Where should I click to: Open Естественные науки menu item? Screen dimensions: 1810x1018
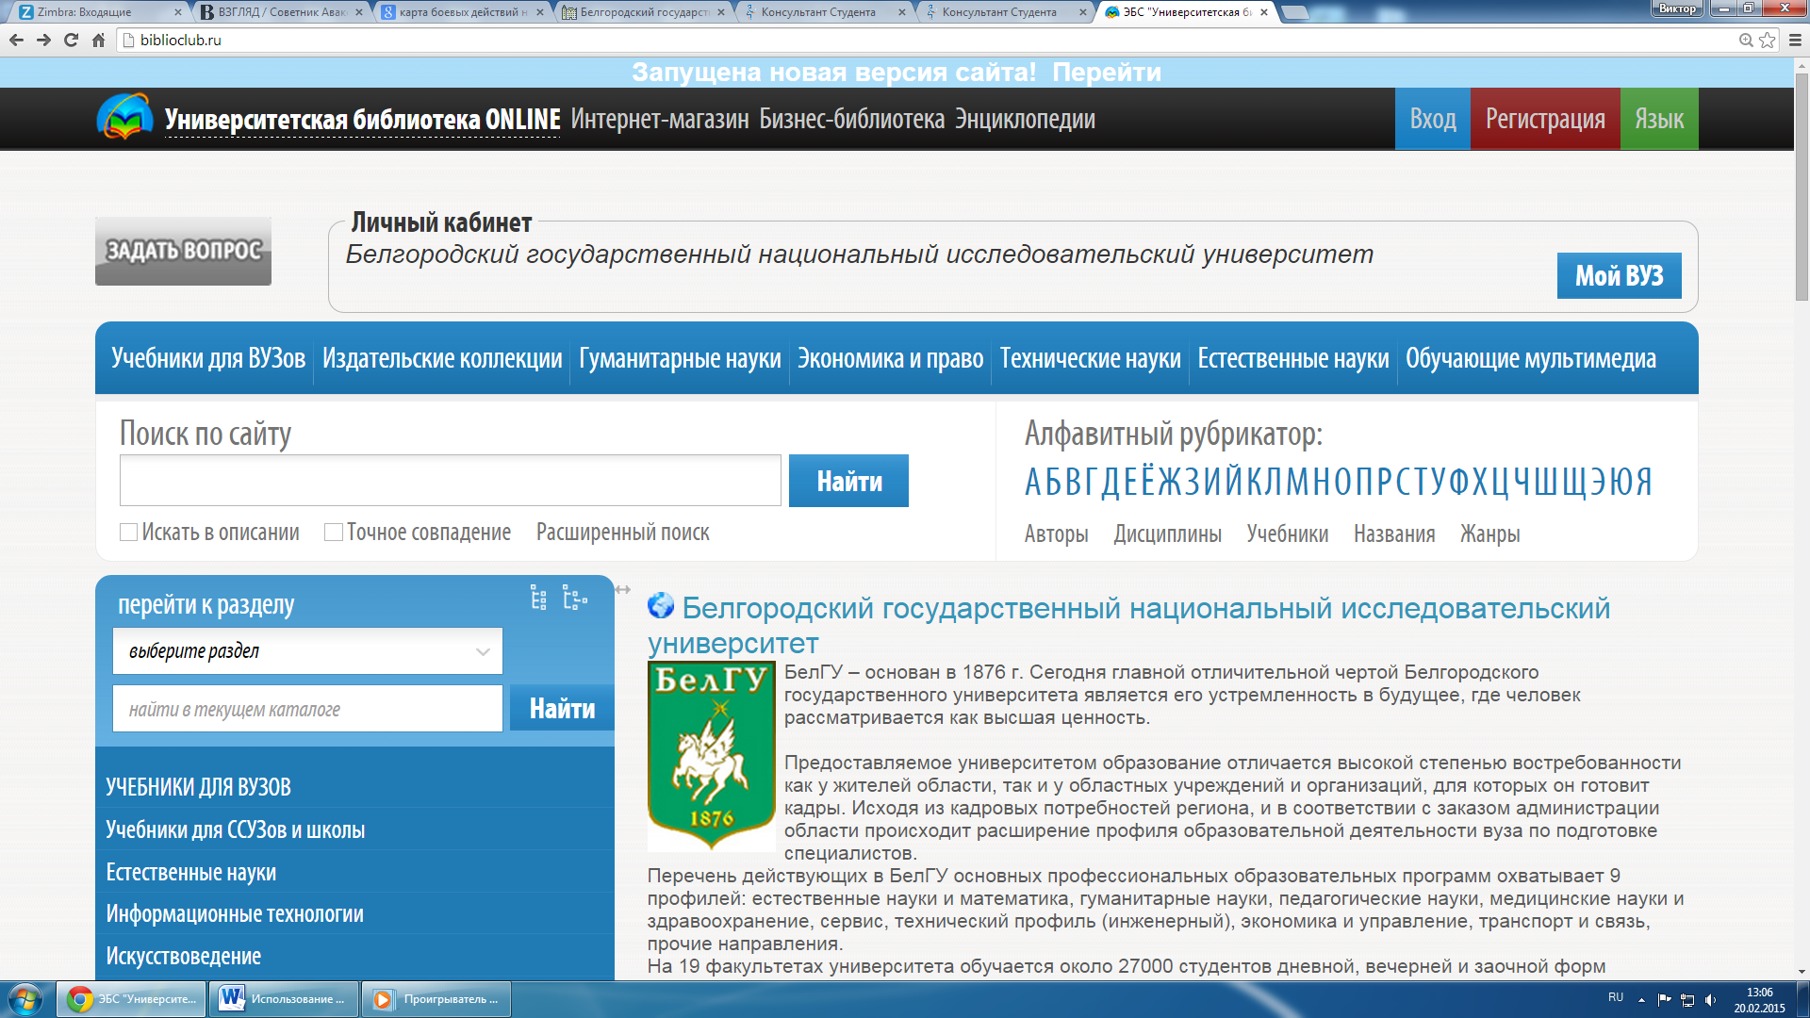pos(1293,358)
